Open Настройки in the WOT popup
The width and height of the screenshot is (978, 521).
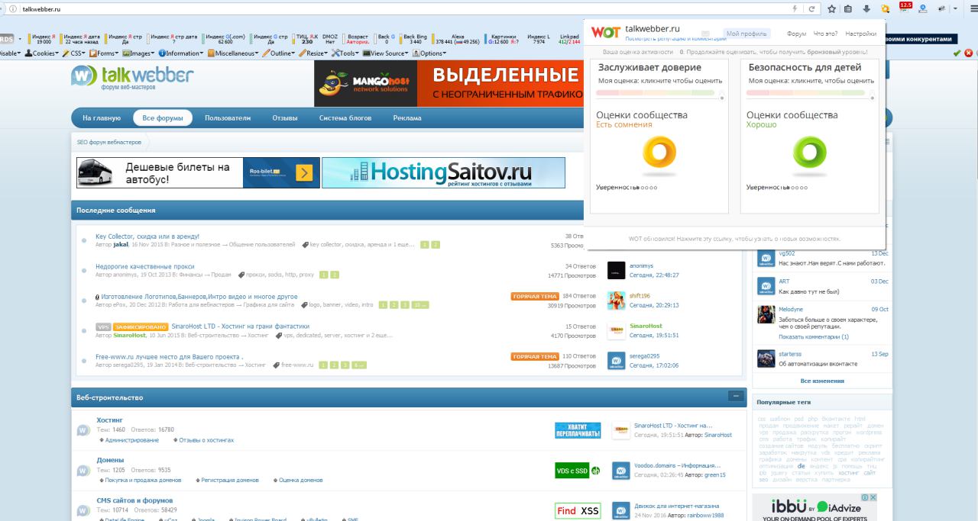(861, 34)
